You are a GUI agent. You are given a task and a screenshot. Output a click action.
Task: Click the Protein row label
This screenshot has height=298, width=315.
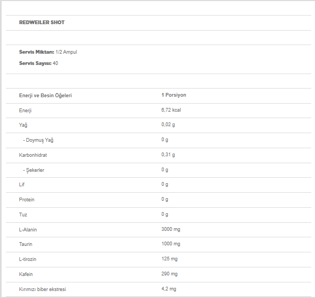27,200
